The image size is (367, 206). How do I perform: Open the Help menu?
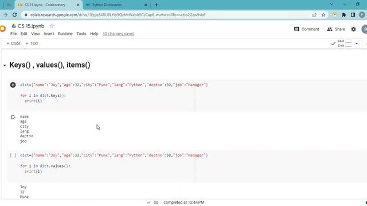click(94, 34)
